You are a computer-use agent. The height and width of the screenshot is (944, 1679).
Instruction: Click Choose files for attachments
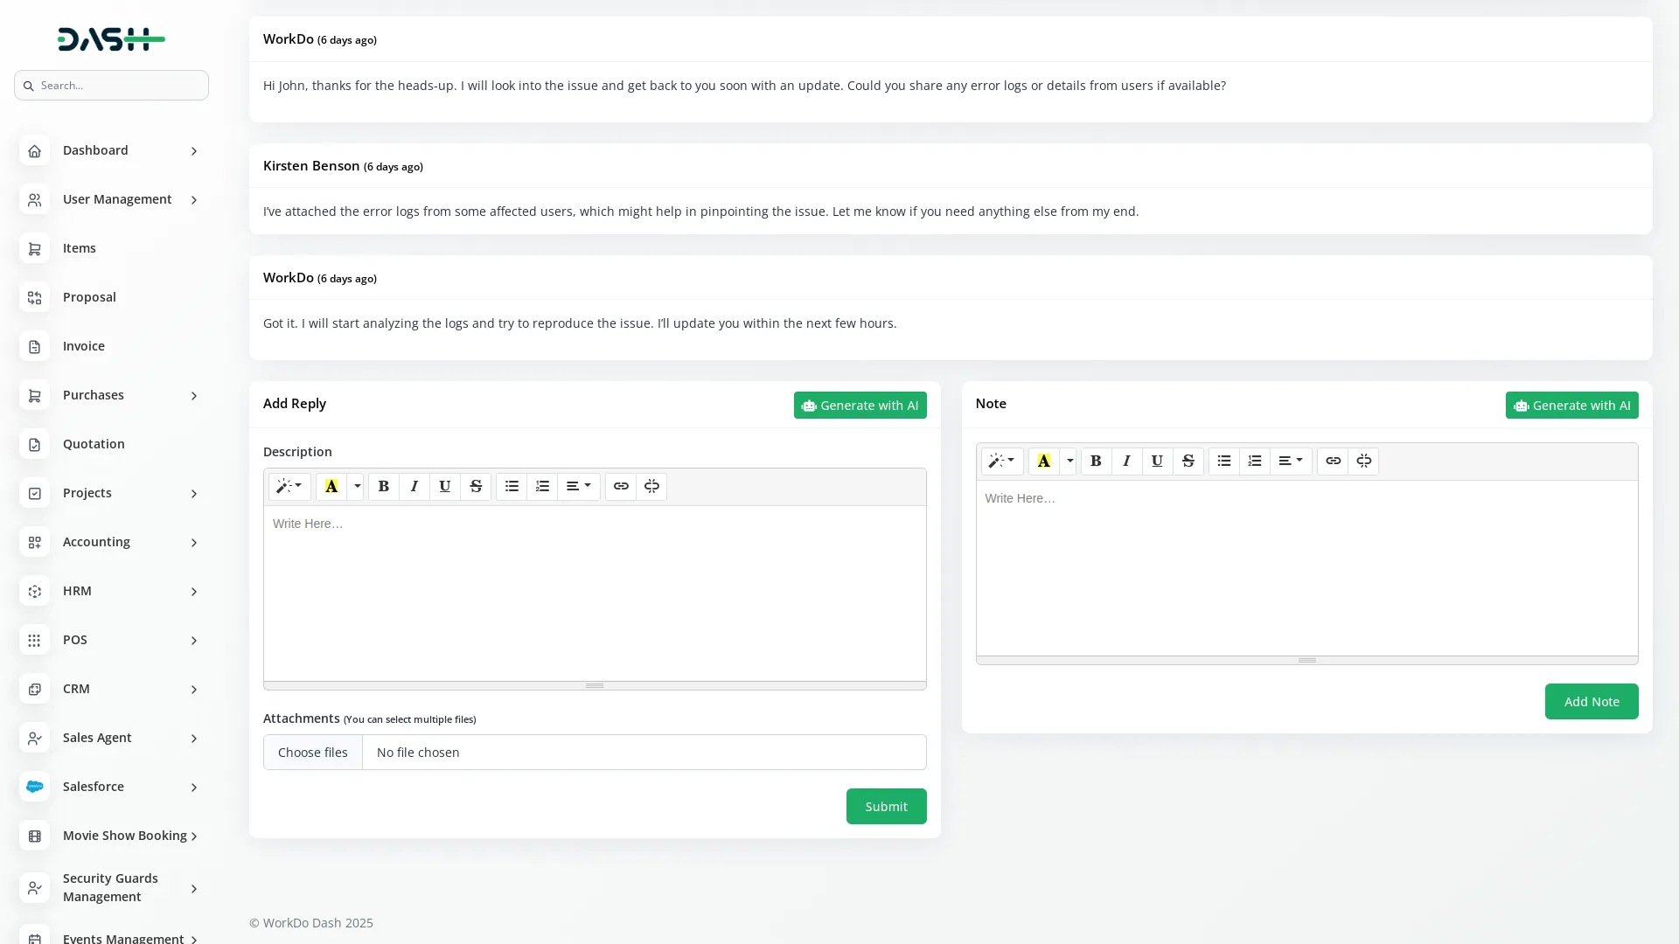coord(313,753)
